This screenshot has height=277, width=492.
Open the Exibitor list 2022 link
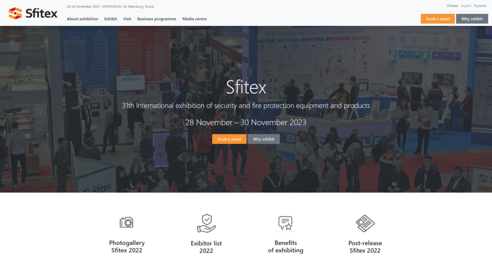(206, 247)
